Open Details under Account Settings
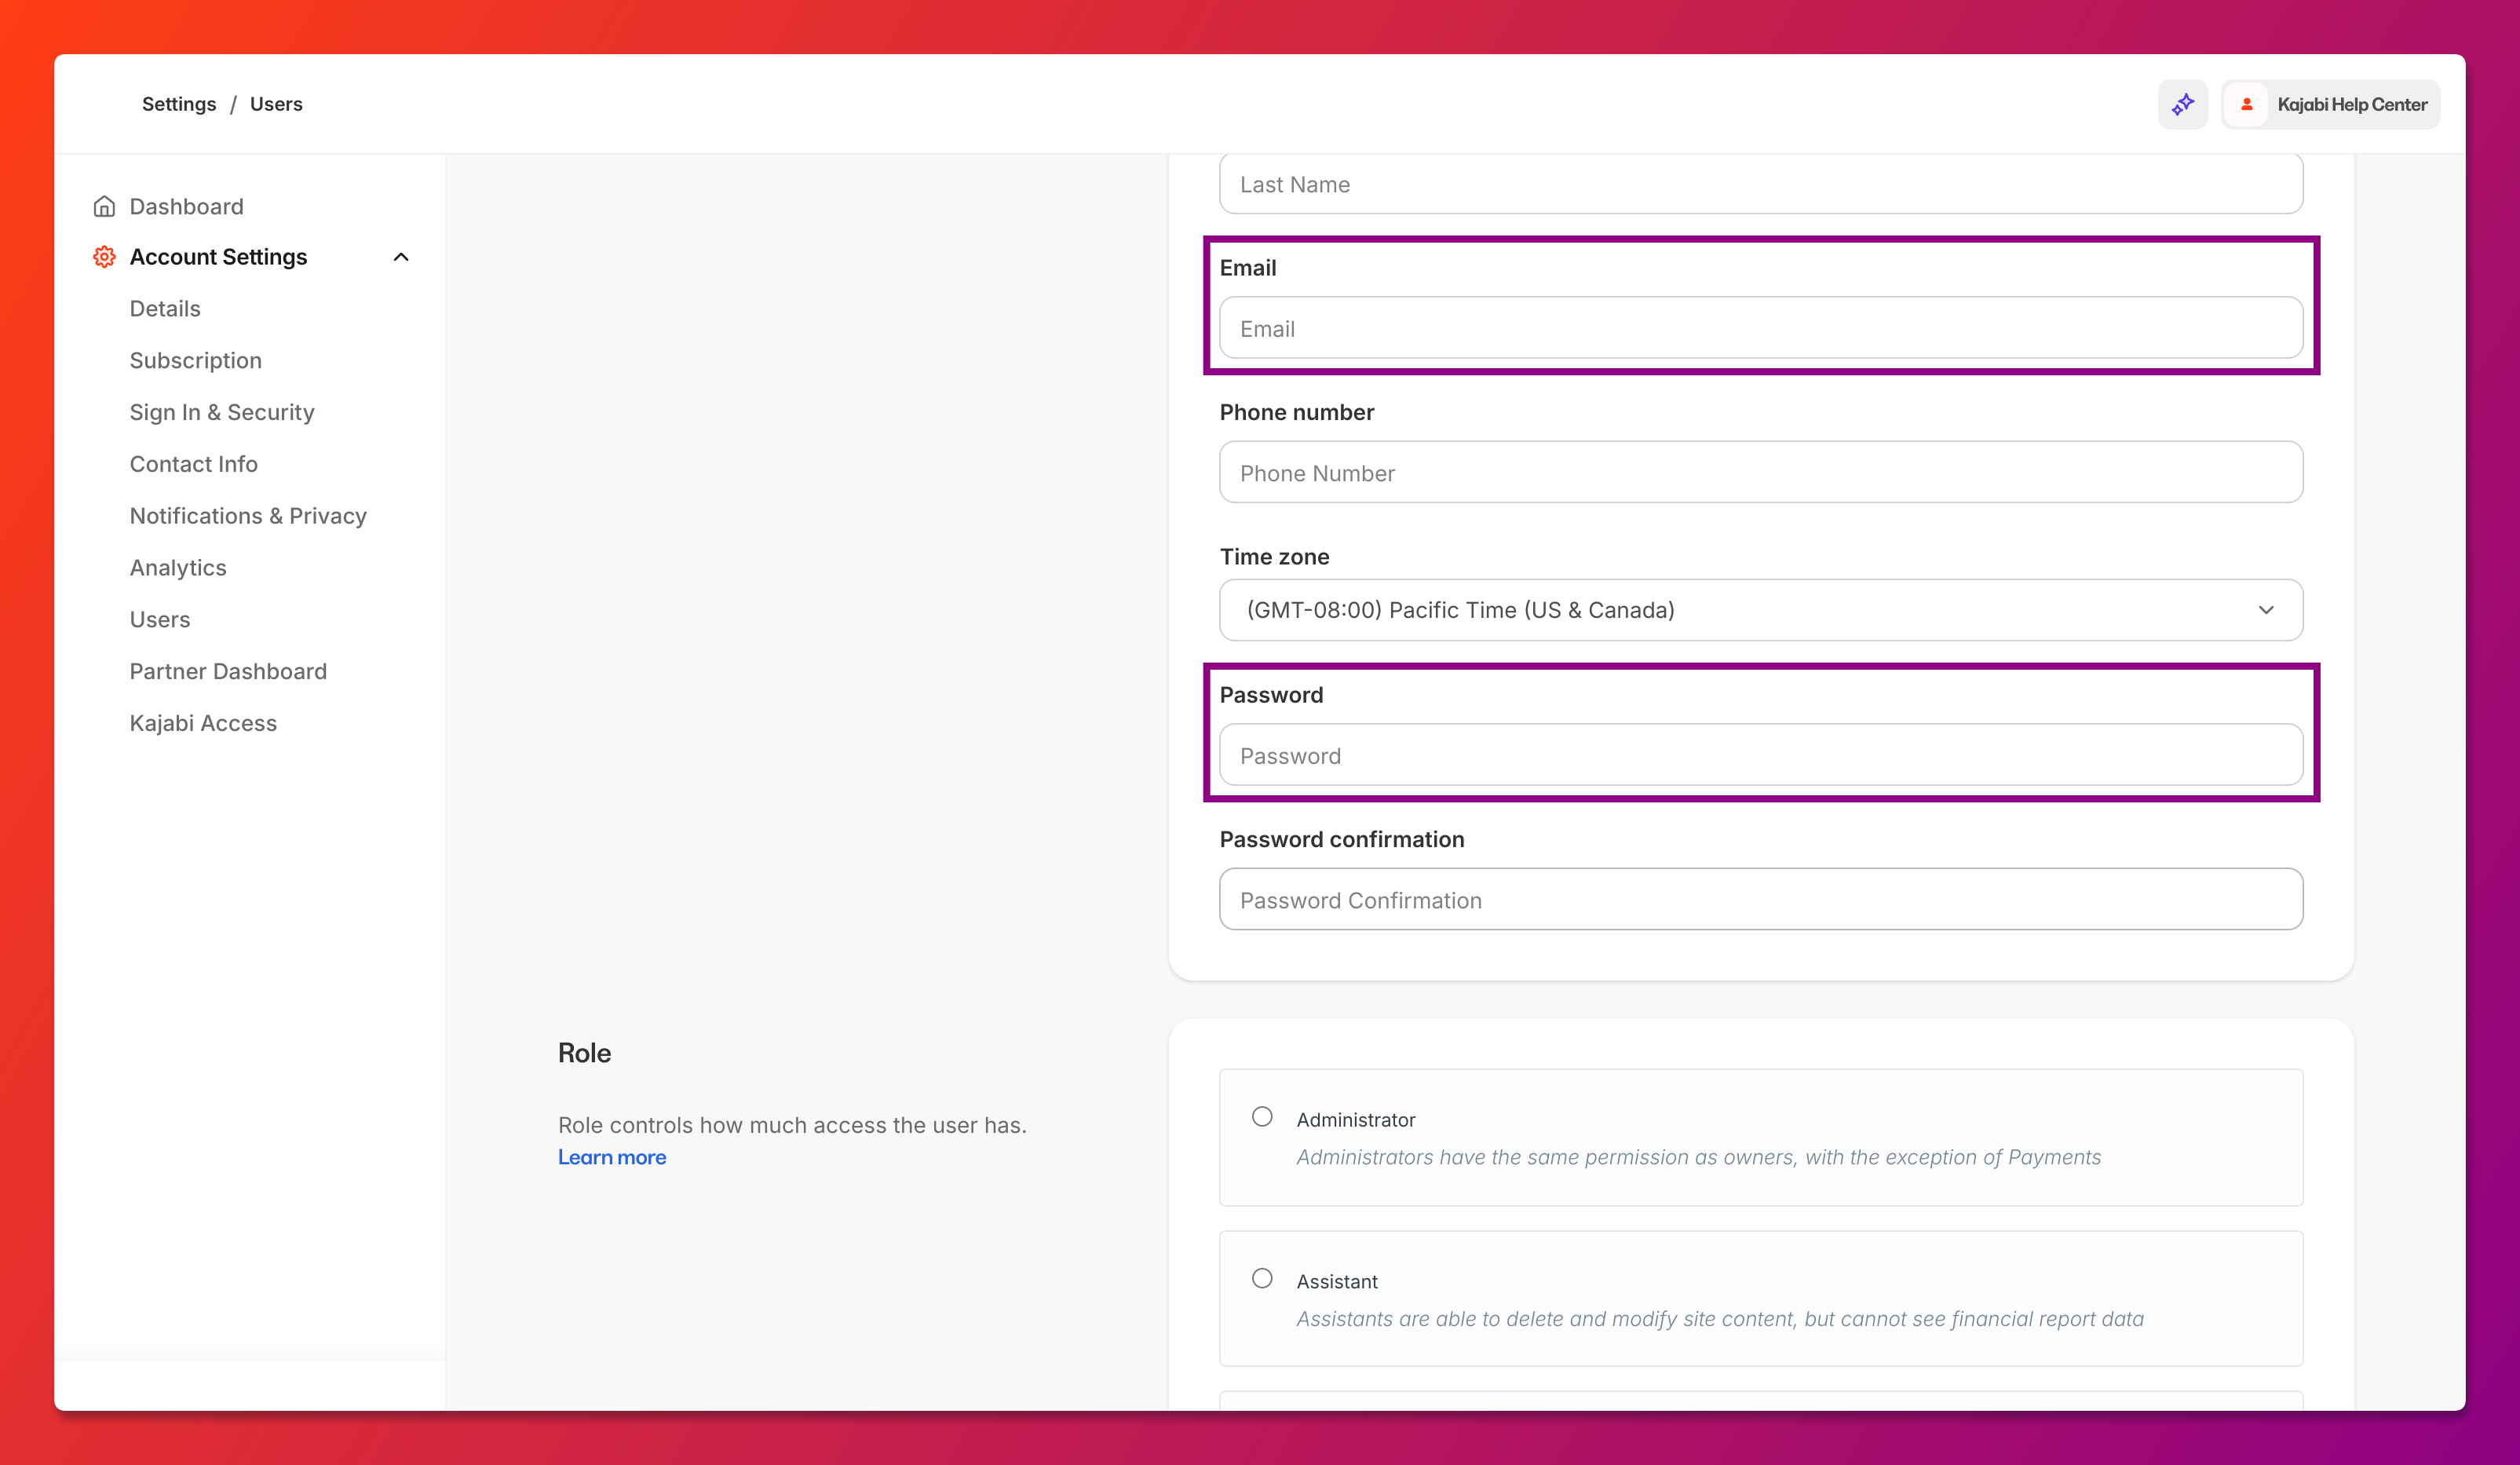Viewport: 2520px width, 1465px height. coord(165,308)
